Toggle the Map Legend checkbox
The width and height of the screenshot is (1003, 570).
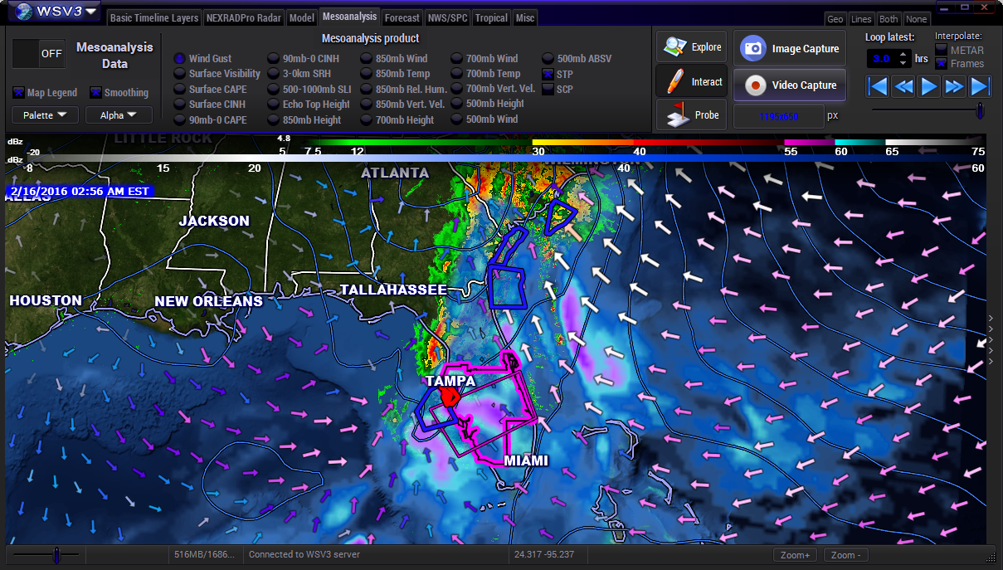pyautogui.click(x=19, y=93)
